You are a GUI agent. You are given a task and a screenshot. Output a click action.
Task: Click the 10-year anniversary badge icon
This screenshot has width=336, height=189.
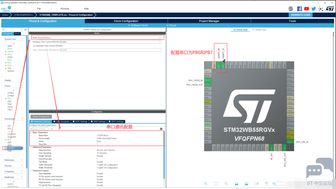[291, 9]
